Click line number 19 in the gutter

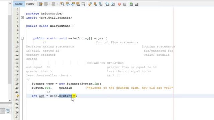pyautogui.click(x=17, y=84)
